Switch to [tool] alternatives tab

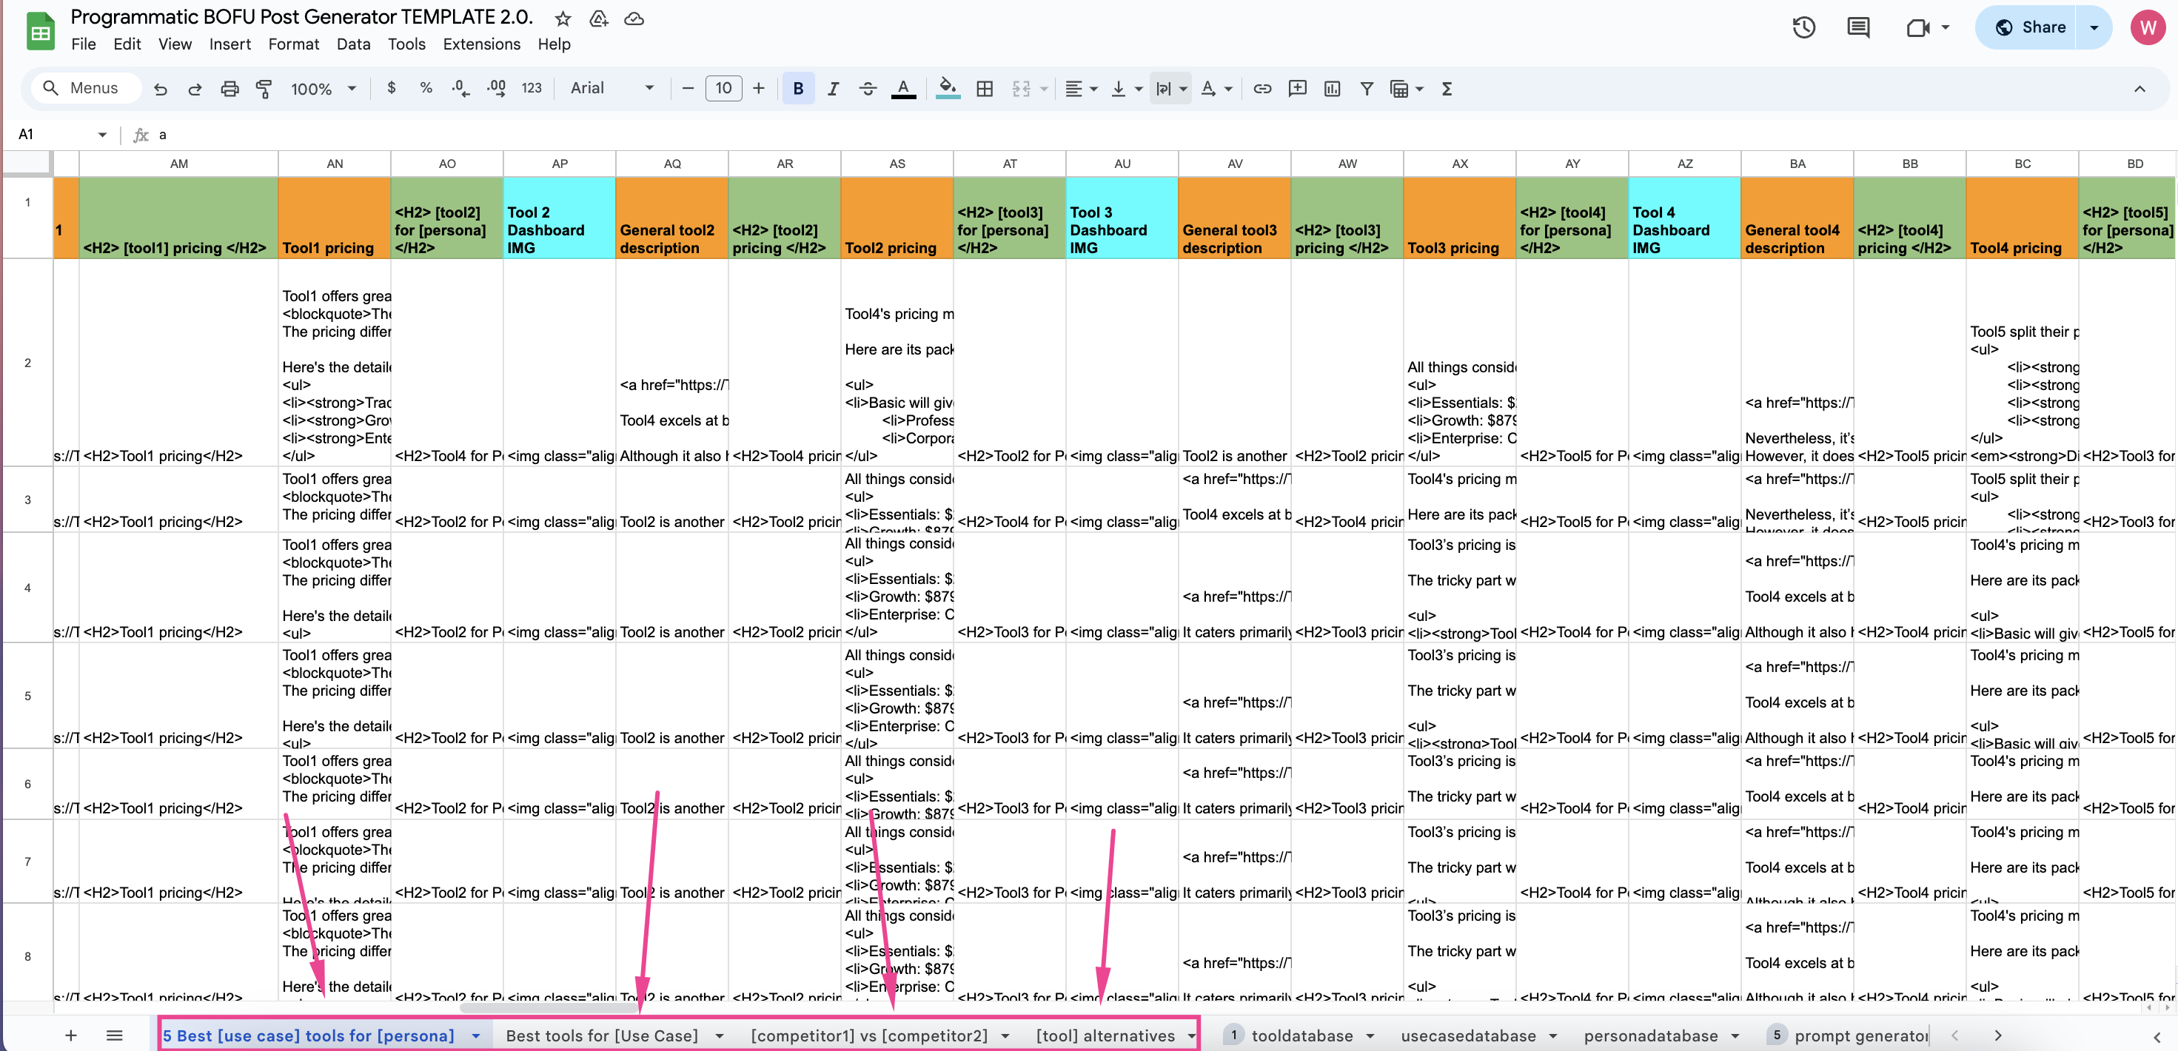(x=1105, y=1035)
